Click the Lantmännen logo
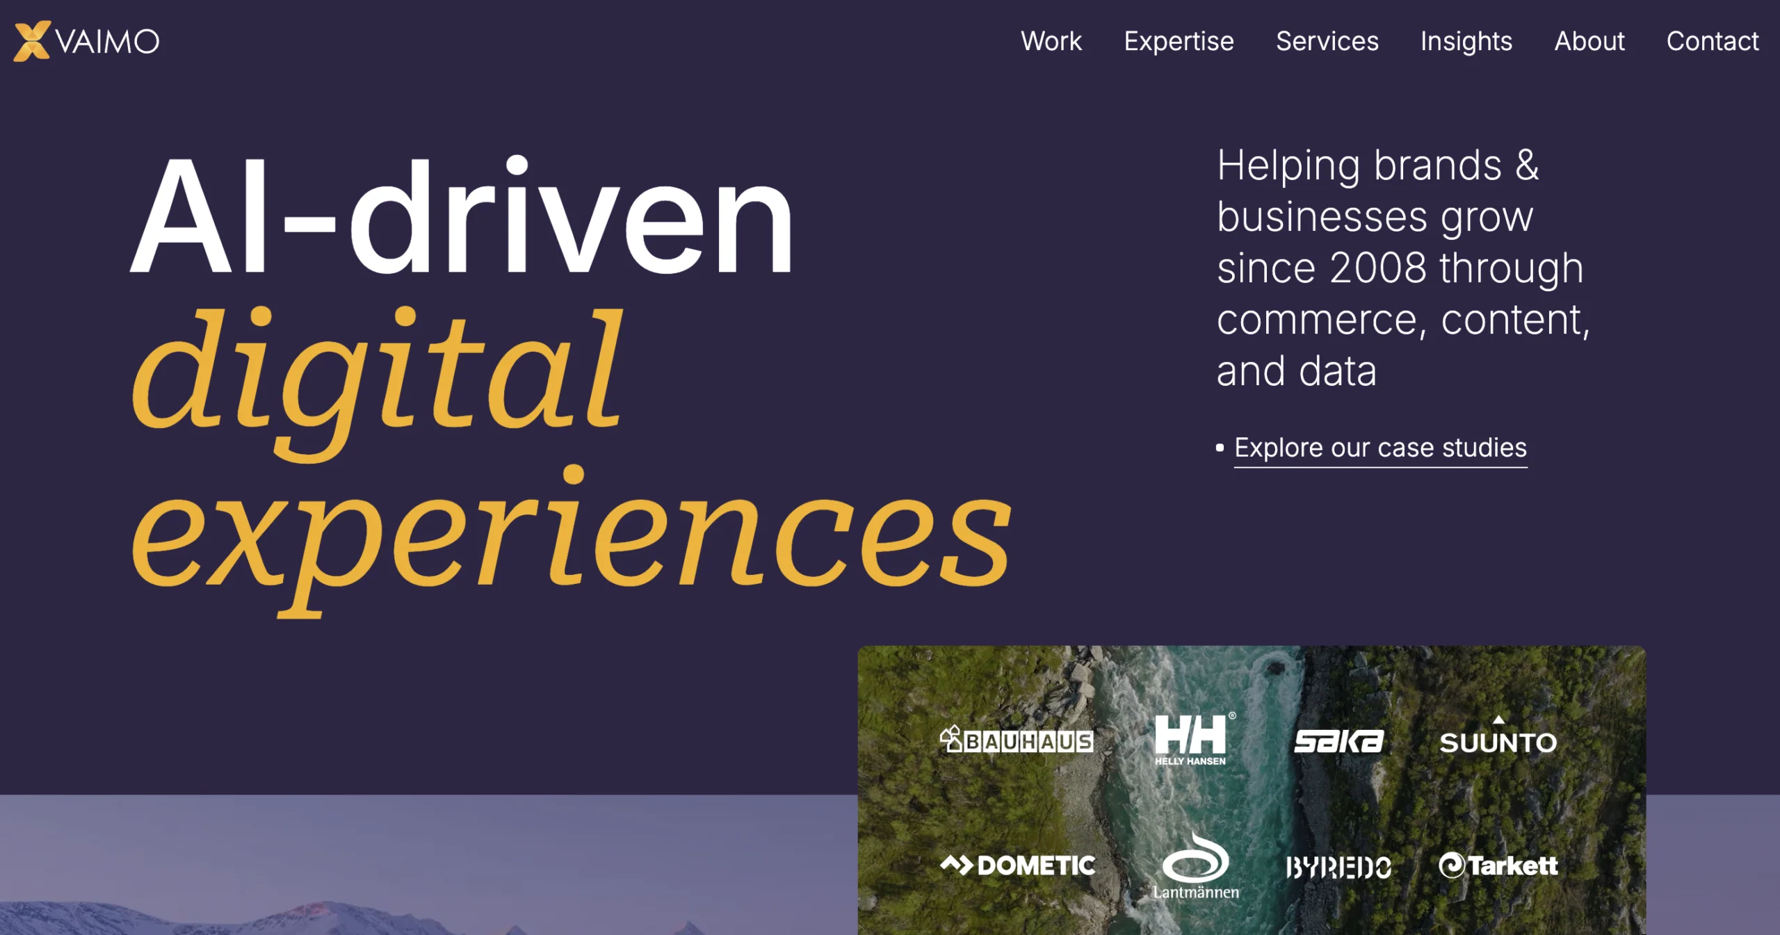The height and width of the screenshot is (935, 1780). pyautogui.click(x=1195, y=867)
